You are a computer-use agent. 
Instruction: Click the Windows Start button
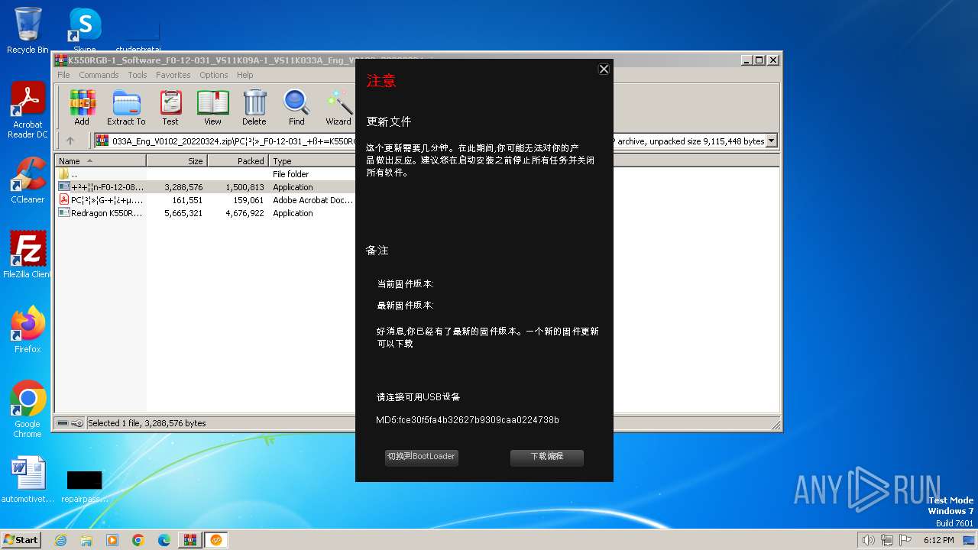pyautogui.click(x=21, y=540)
